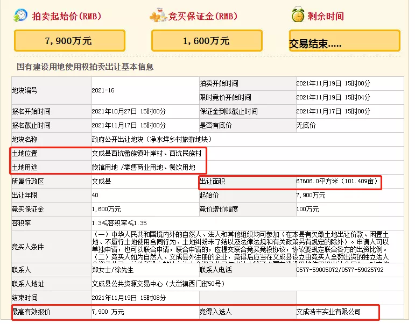Select the contact name 郑女士/徐先生
Image resolution: width=415 pixels, height=324 pixels.
(112, 270)
